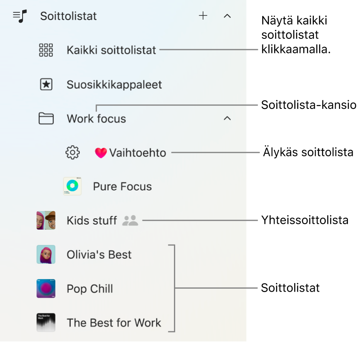Image resolution: width=362 pixels, height=342 pixels.
Task: Click the playlist music note icon
Action: pos(20,16)
